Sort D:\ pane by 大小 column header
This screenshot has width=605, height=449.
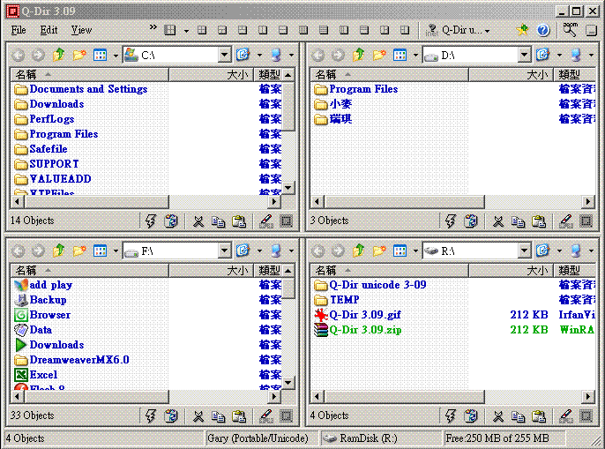coord(511,74)
